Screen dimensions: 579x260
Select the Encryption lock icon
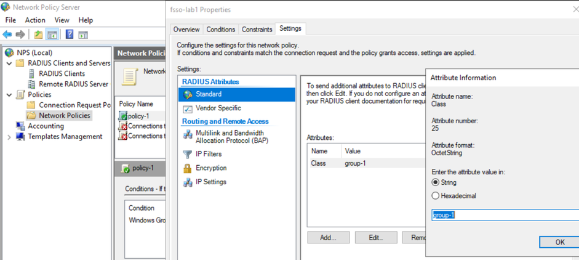click(x=188, y=168)
